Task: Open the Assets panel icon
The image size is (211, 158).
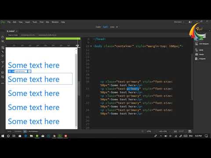Action: (196, 54)
